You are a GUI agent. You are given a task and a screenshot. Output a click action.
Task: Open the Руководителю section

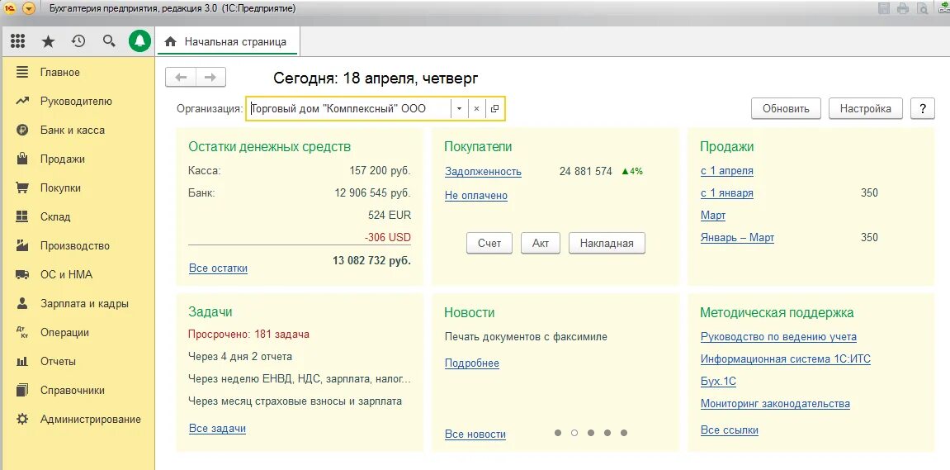click(78, 102)
